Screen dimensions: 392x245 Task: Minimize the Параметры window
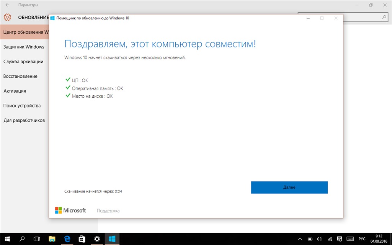pyautogui.click(x=357, y=5)
